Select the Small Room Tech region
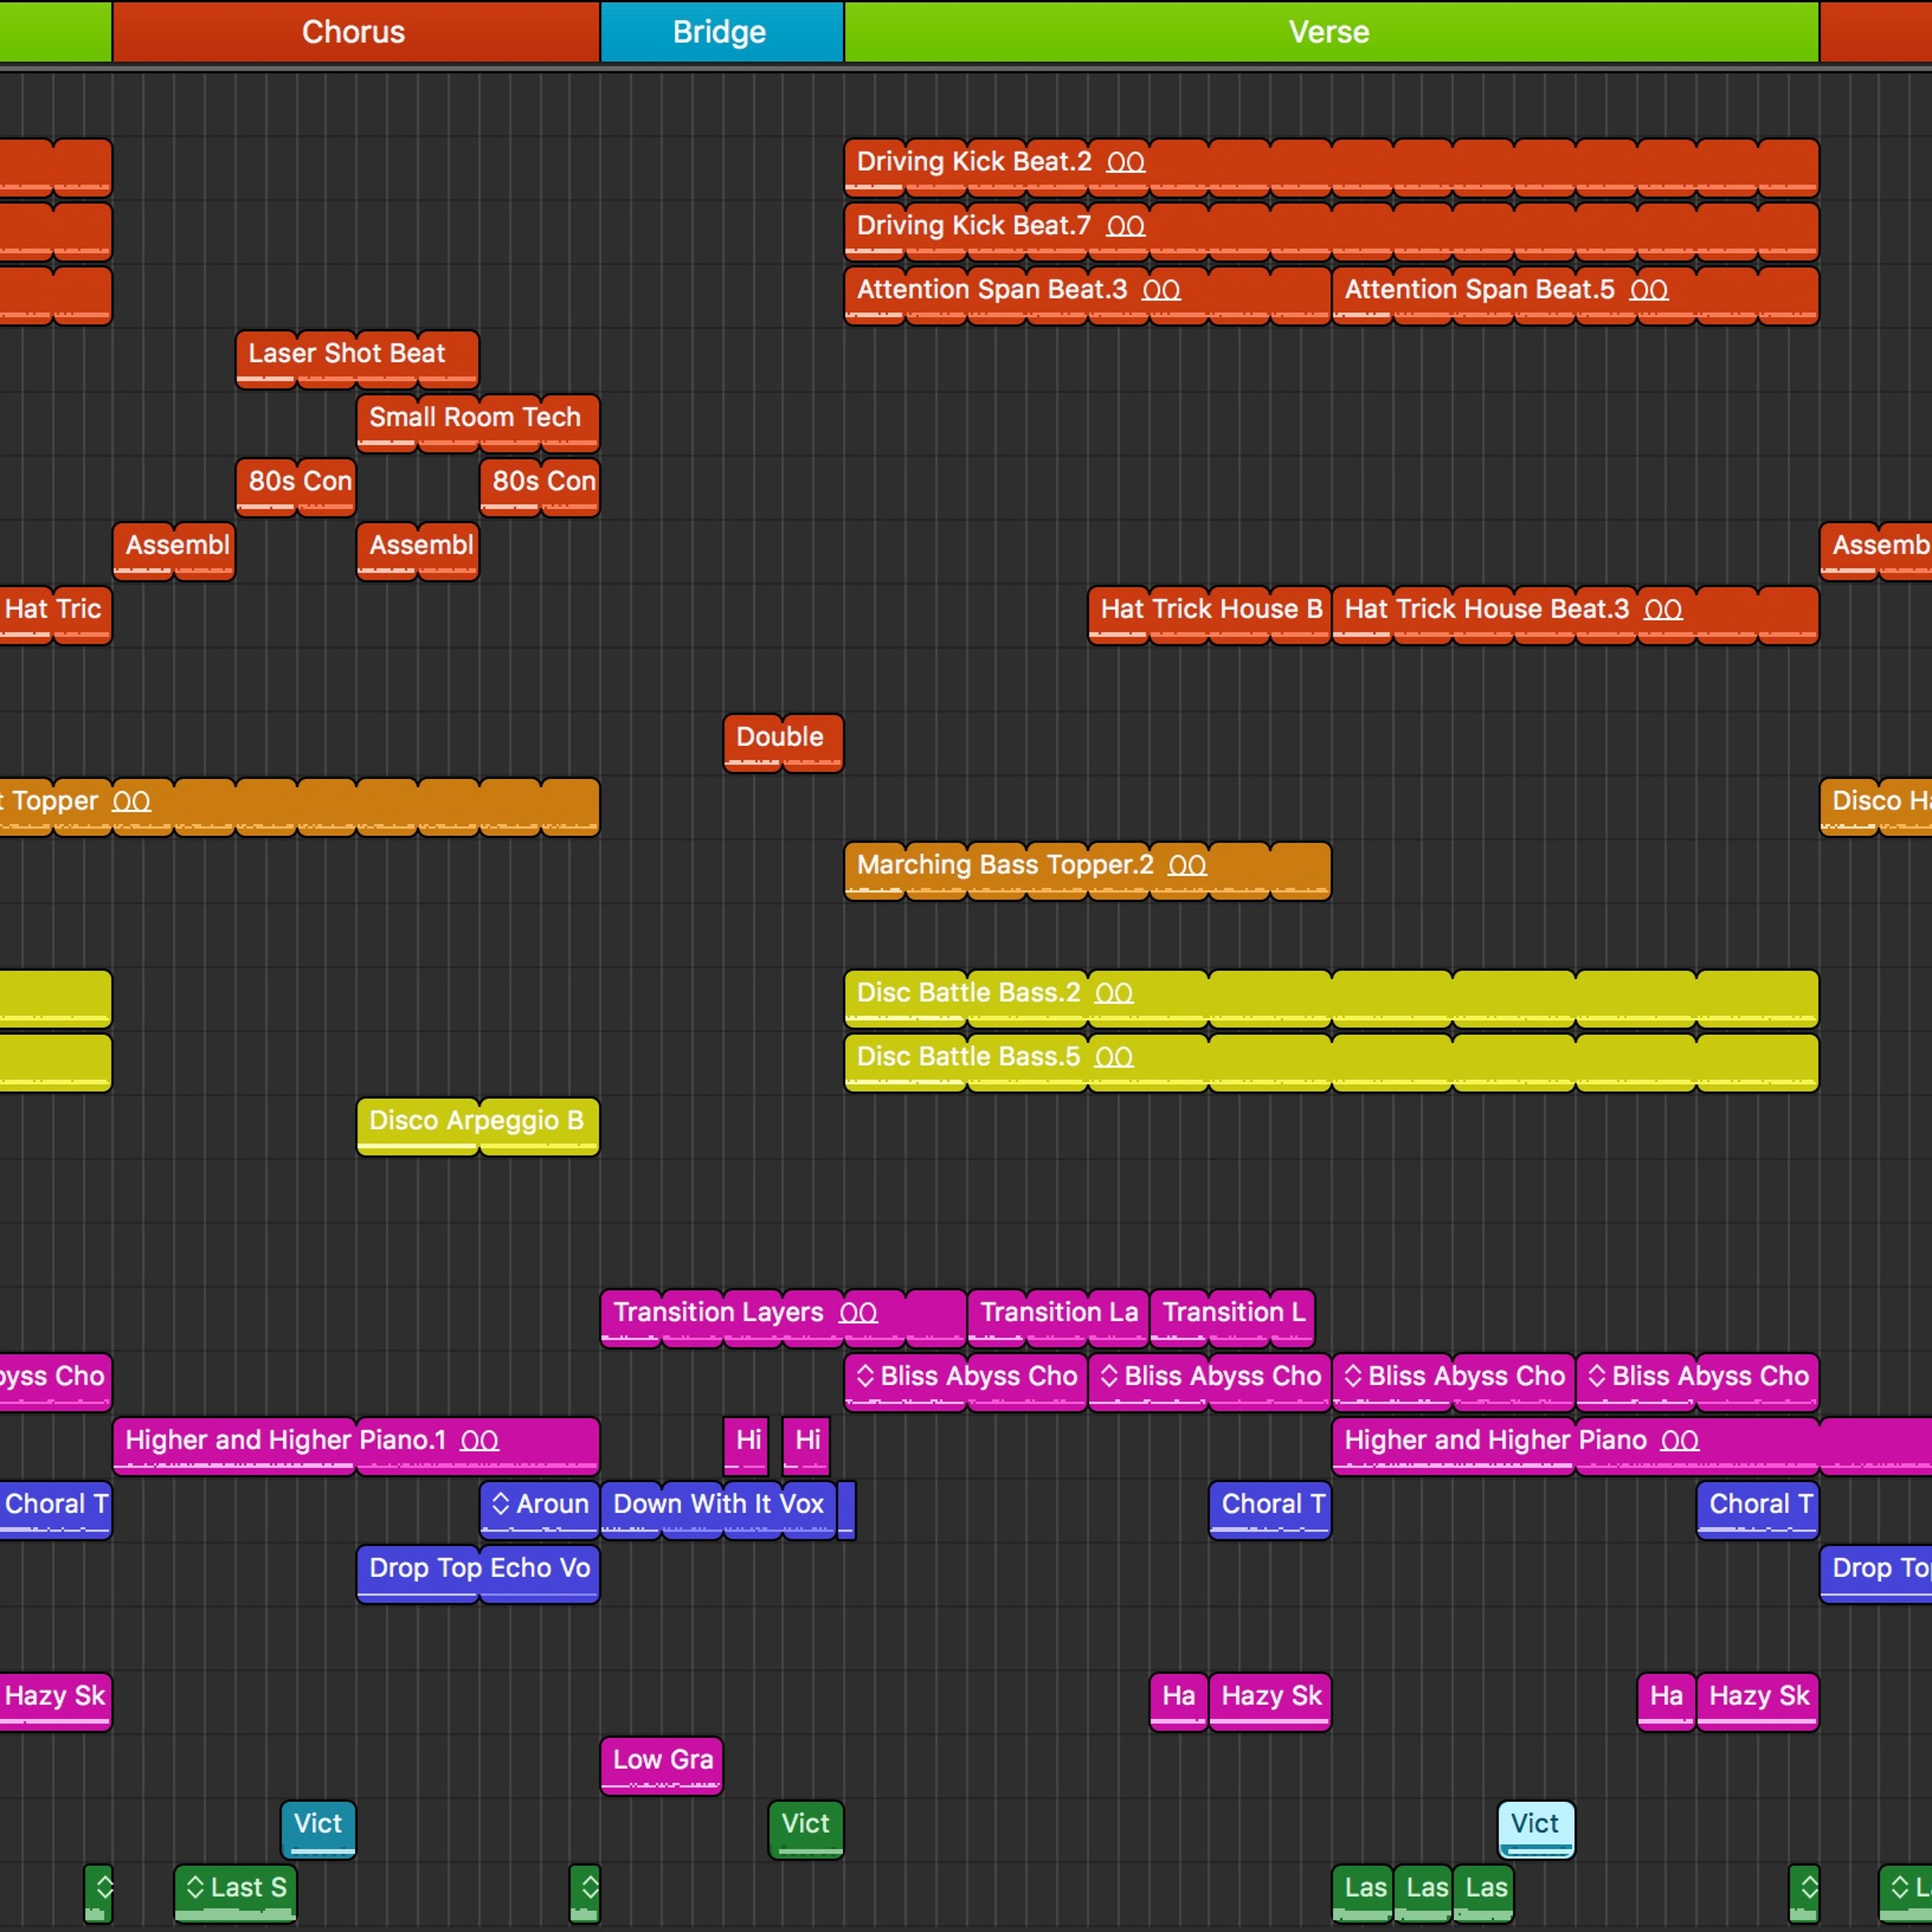Viewport: 1932px width, 1932px height. click(x=478, y=423)
